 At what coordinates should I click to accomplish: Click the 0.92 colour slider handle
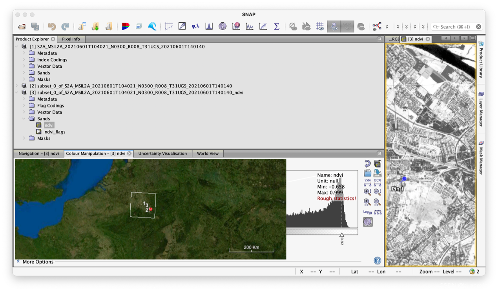(342, 235)
